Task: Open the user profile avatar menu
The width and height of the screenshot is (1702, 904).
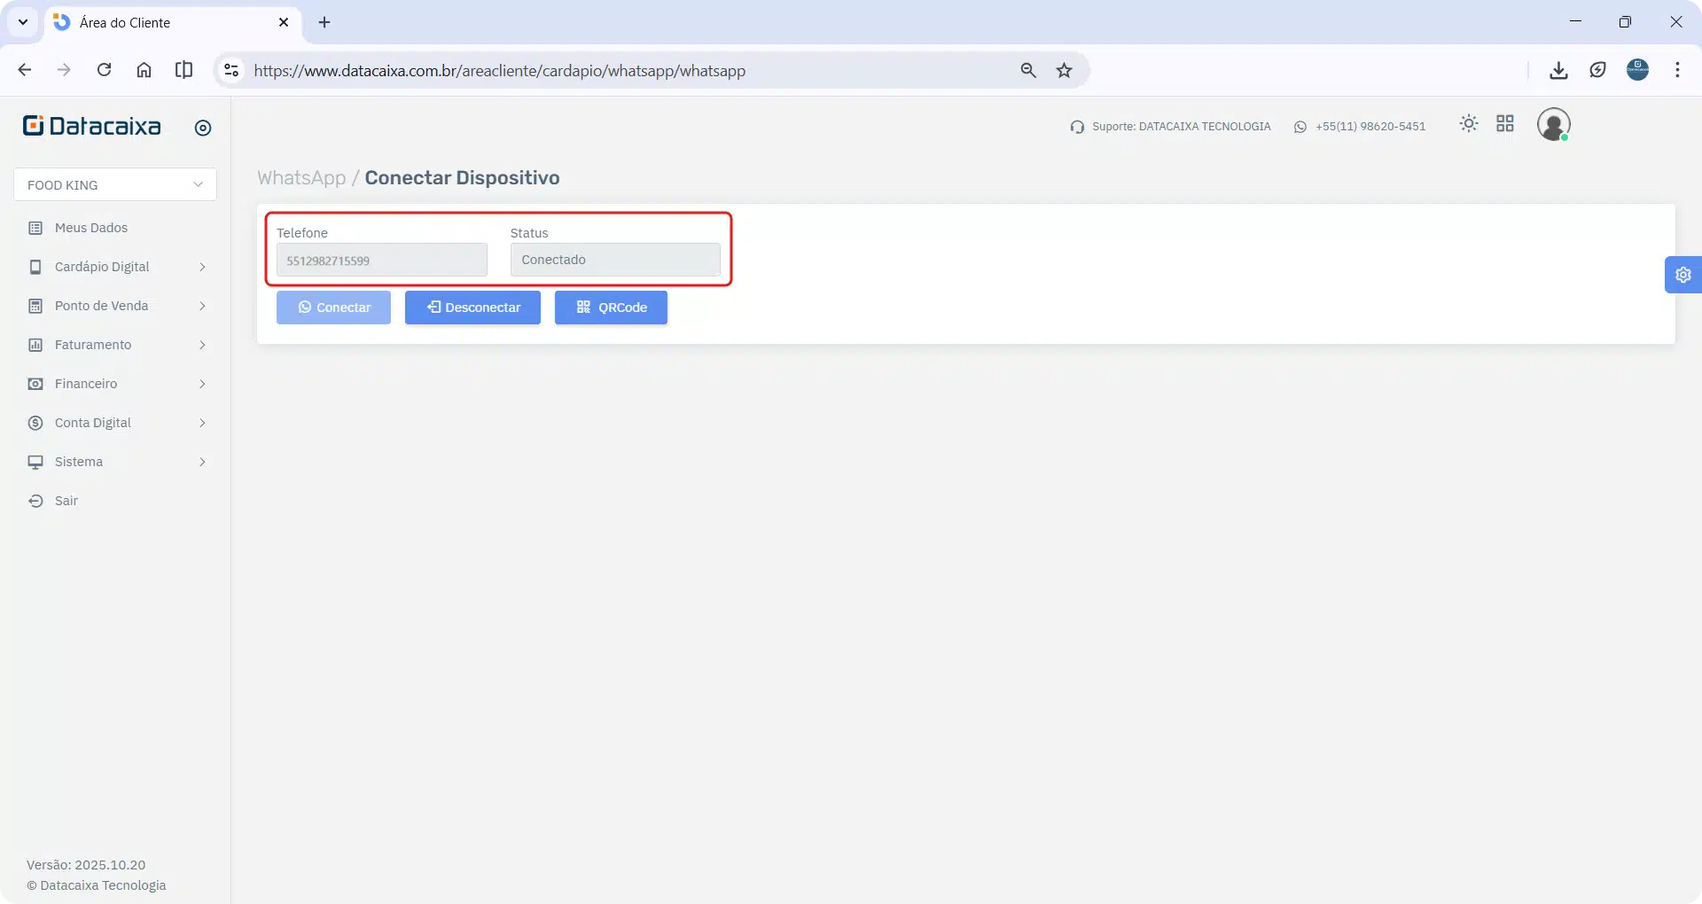Action: [x=1553, y=124]
